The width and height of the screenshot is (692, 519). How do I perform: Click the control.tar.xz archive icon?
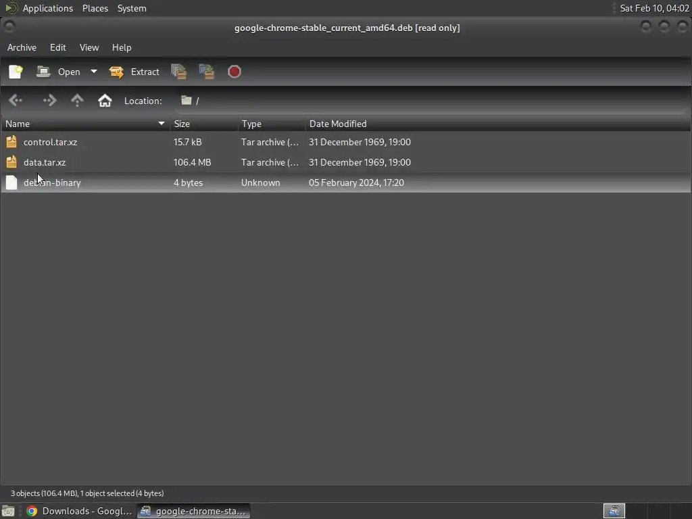point(11,142)
